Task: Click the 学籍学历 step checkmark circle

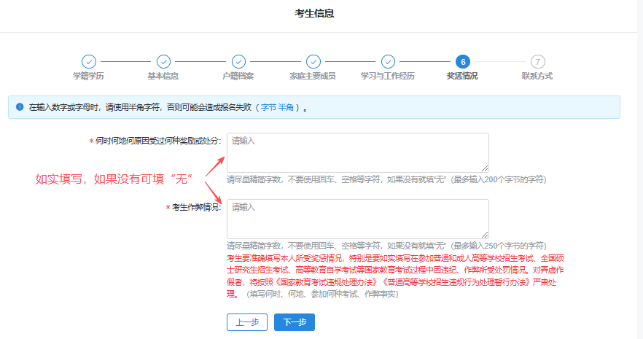Action: coord(89,61)
